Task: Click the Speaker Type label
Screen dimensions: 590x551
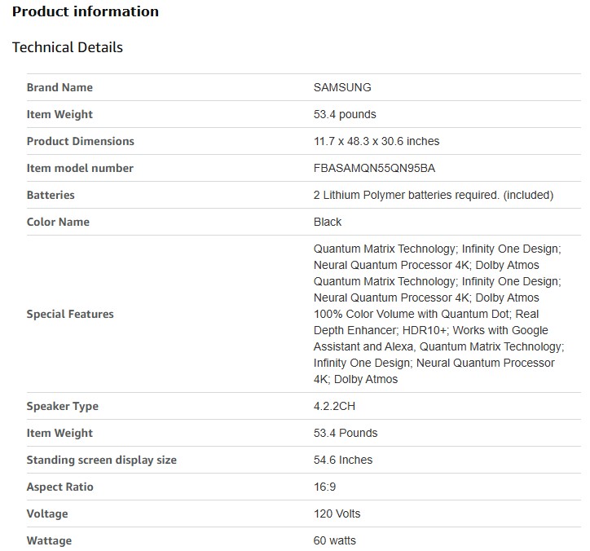Action: tap(62, 406)
